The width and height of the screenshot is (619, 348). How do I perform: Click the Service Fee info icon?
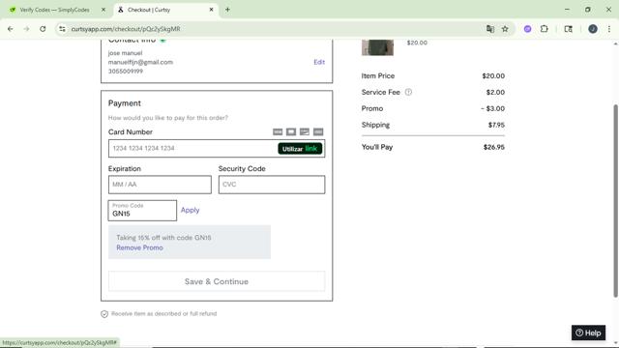(x=408, y=92)
